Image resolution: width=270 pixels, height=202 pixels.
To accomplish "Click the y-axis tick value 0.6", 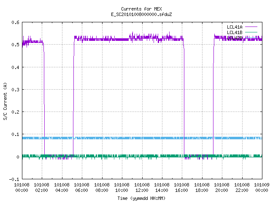I will [15, 22].
